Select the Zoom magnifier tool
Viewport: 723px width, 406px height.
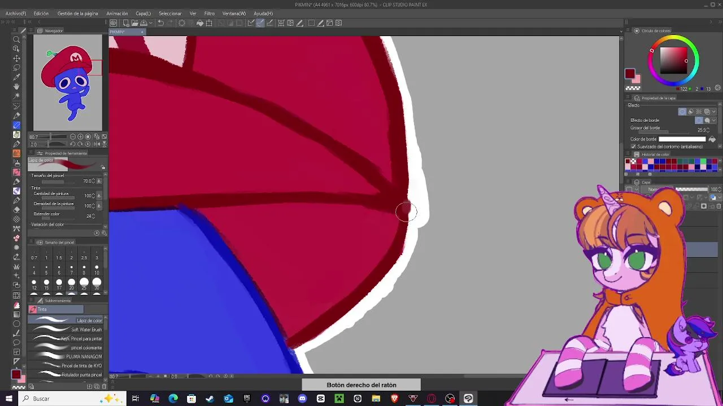click(16, 39)
